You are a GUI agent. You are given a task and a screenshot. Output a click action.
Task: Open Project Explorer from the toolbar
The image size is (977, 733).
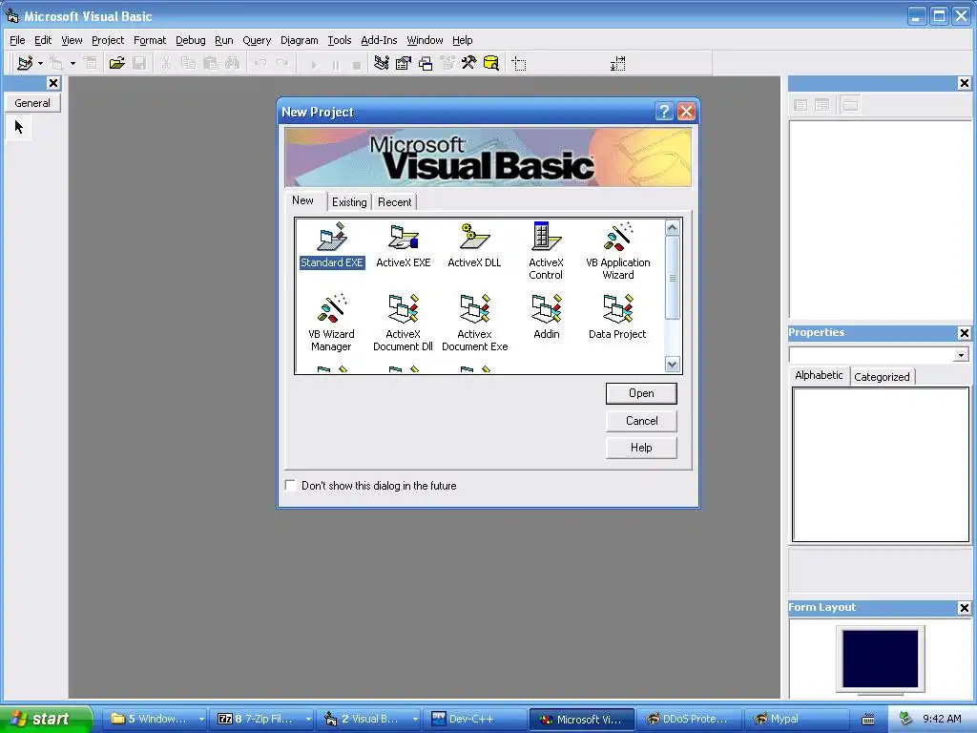point(382,63)
